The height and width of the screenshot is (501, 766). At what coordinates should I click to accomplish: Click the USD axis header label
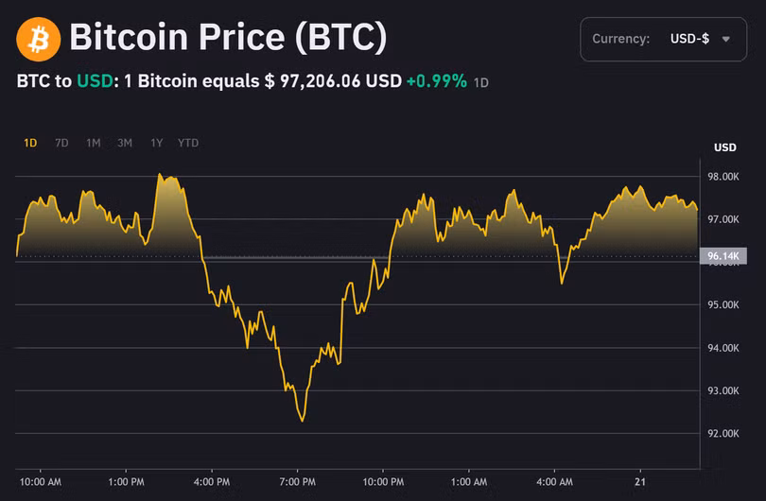coord(725,147)
